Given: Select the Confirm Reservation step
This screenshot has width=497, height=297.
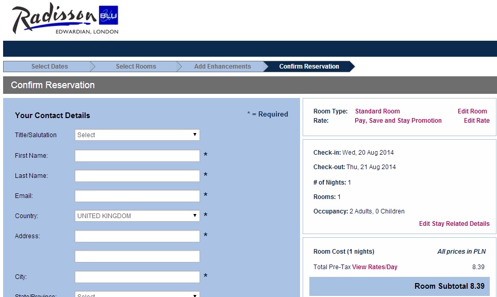Looking at the screenshot, I should (309, 66).
